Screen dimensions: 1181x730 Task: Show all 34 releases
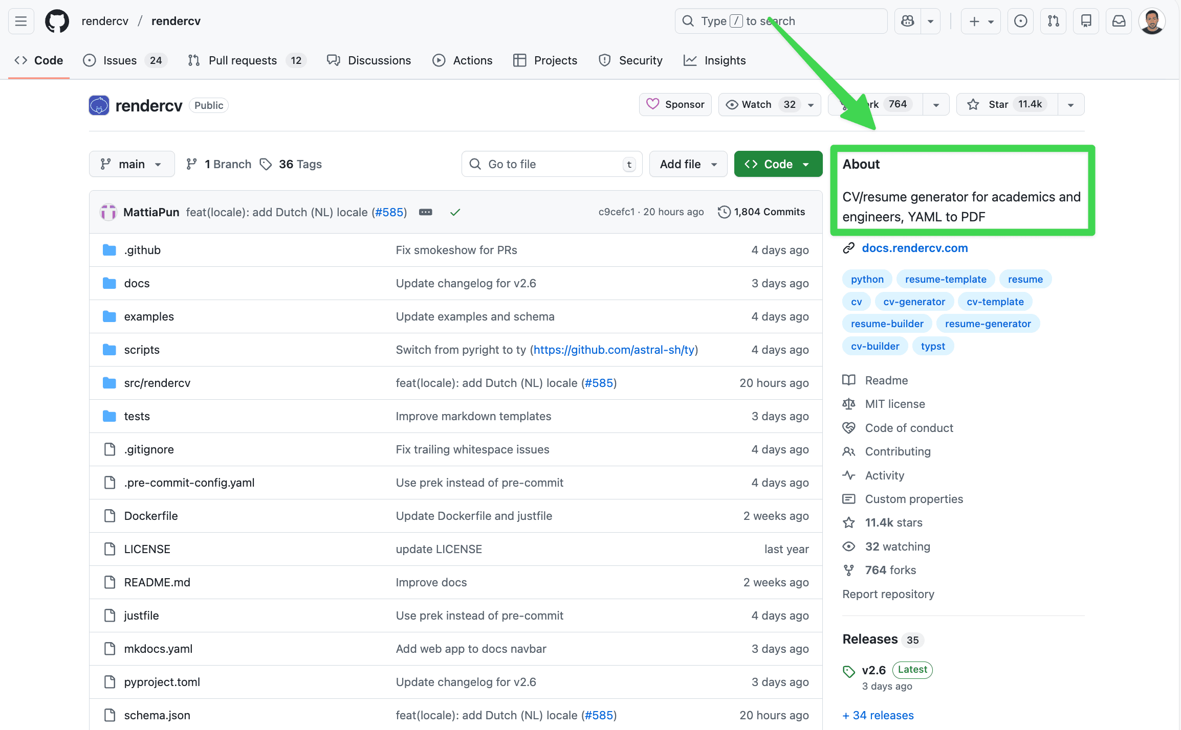(x=878, y=715)
